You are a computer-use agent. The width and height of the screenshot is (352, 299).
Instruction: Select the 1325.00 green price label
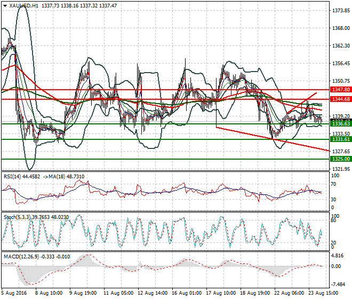tap(340, 159)
